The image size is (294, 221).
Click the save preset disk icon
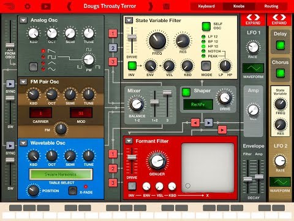tap(167, 7)
